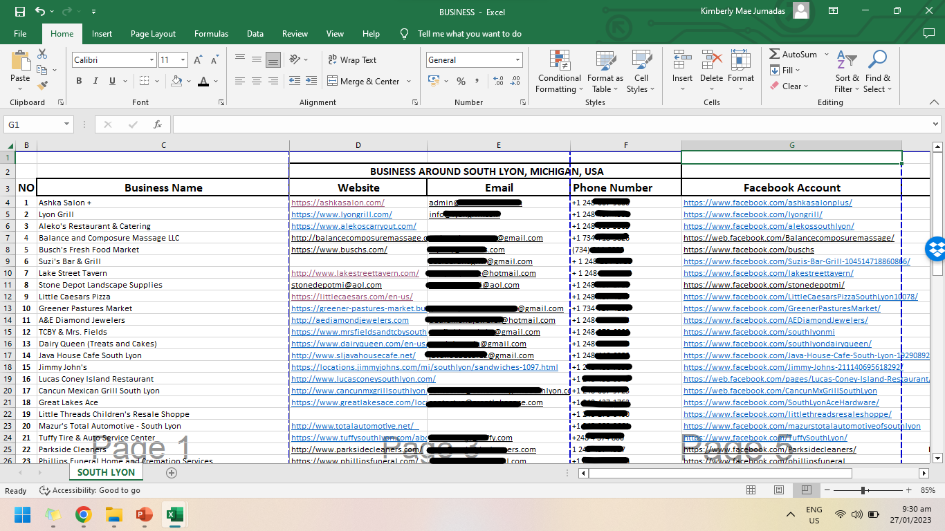Open Find & Select

(878, 71)
